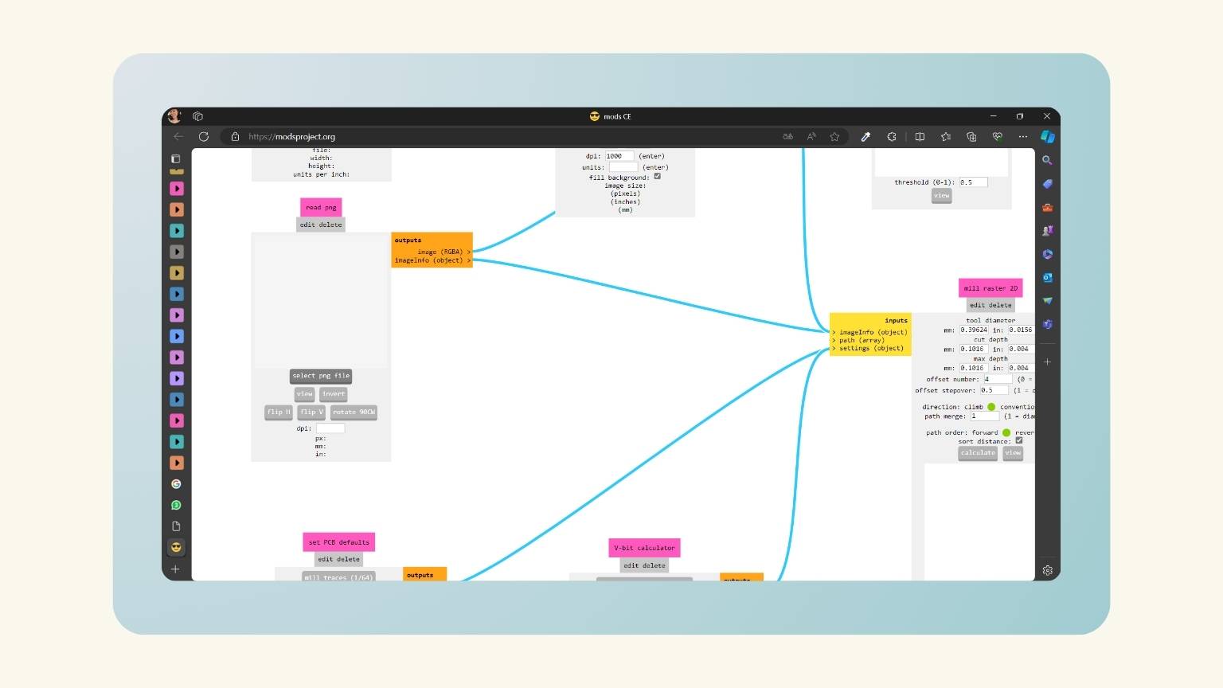Screen dimensions: 1223x688
Task: Click the offset stepover input field
Action: (994, 390)
